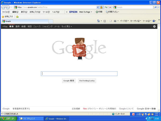The height and width of the screenshot is (121, 161).
Task: Open the ページ(P) command menu
Action: pos(124,21)
